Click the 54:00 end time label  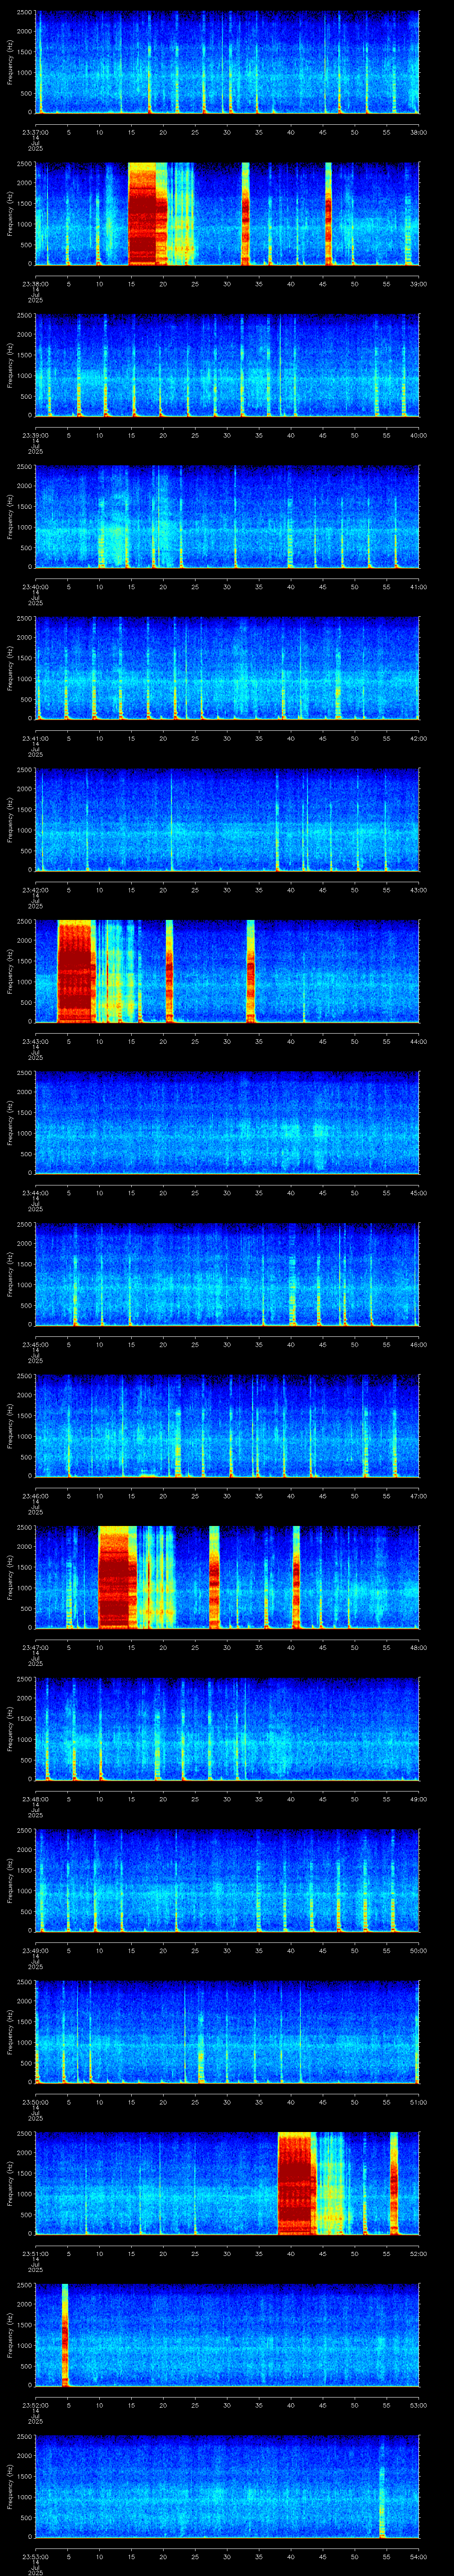pos(418,2556)
